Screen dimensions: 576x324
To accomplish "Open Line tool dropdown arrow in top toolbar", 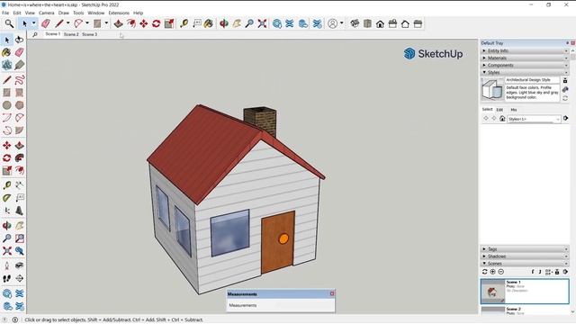I will [68, 23].
